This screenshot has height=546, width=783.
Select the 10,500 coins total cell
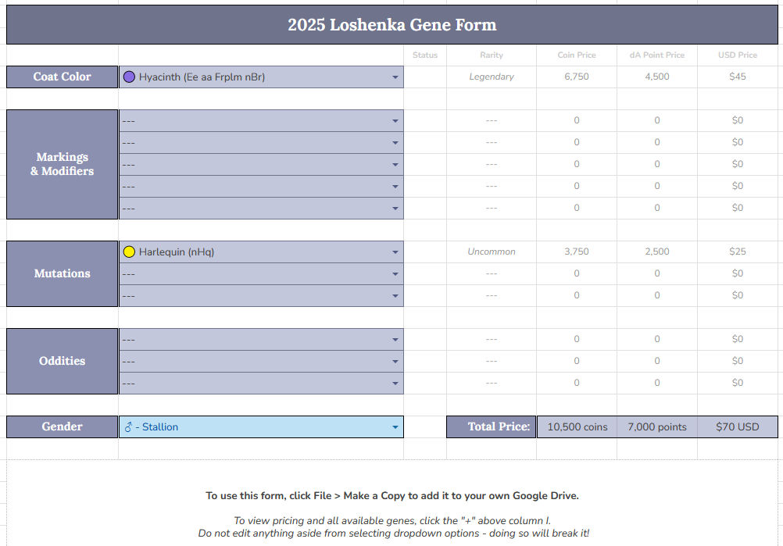pyautogui.click(x=577, y=426)
